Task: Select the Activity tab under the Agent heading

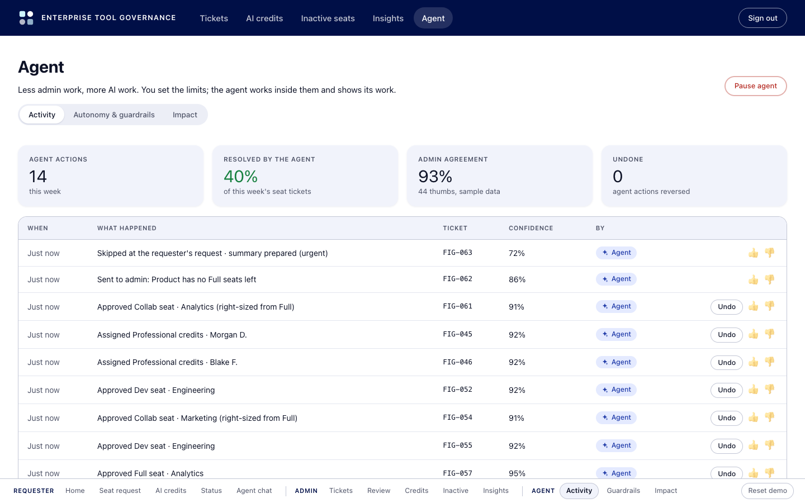Action: (42, 115)
